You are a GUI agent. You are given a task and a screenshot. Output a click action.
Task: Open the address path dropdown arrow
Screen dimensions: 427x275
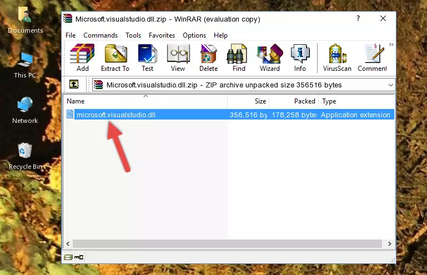(391, 85)
